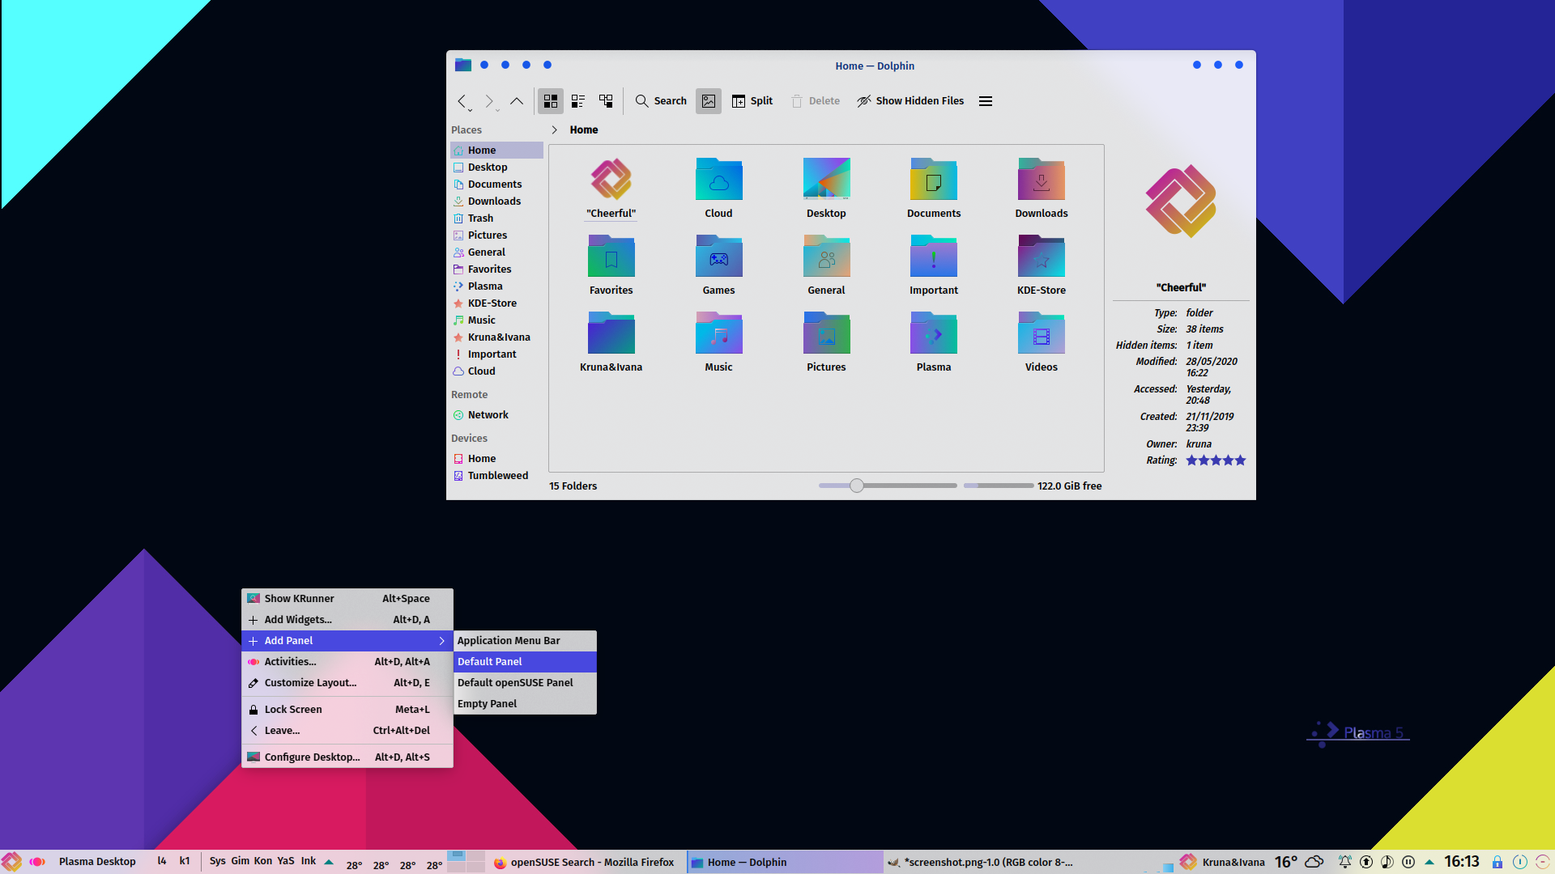Open Configure Desktop... menu entry
Screen dimensions: 1555x874
[347, 757]
